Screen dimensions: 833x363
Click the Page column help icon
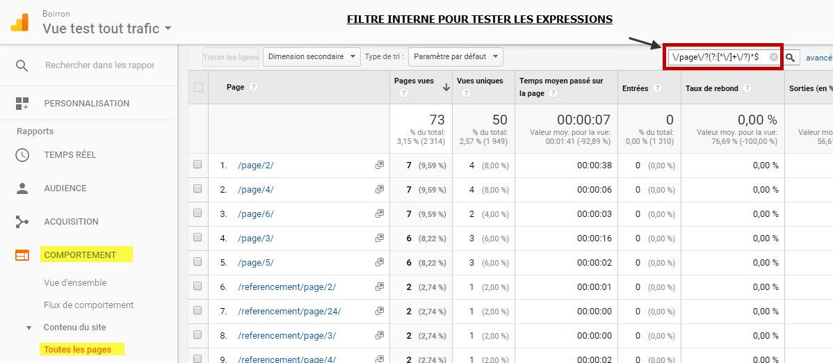coord(253,87)
